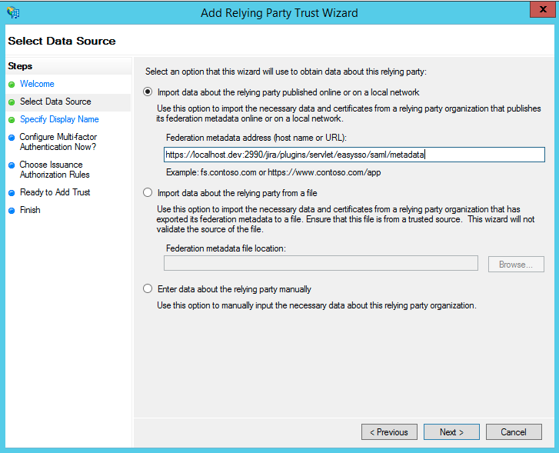Click the blue bullet beside Ready to Add Trust
Viewport: 559px width, 453px height.
[x=12, y=193]
